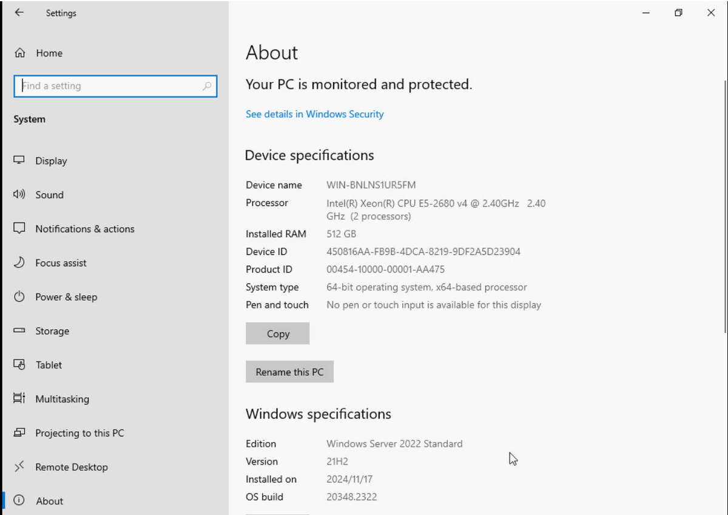Open Storage settings

[x=52, y=330]
